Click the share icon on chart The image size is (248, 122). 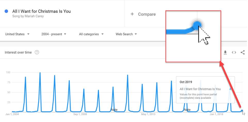tap(243, 53)
